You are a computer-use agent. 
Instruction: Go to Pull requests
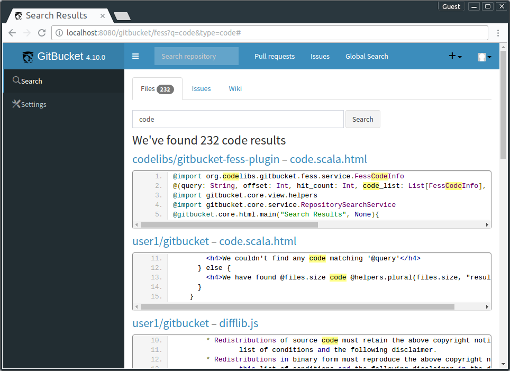(x=275, y=56)
